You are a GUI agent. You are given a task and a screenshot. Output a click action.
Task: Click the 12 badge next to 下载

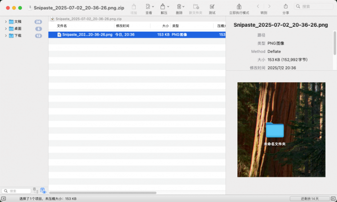point(39,36)
